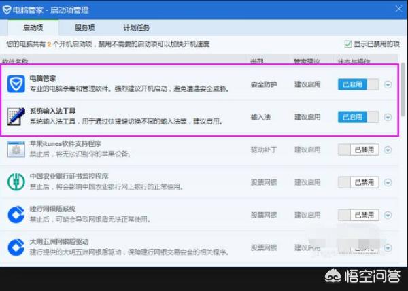Enable 大明五洲网银盾驱动 已禁用 button

pos(358,247)
